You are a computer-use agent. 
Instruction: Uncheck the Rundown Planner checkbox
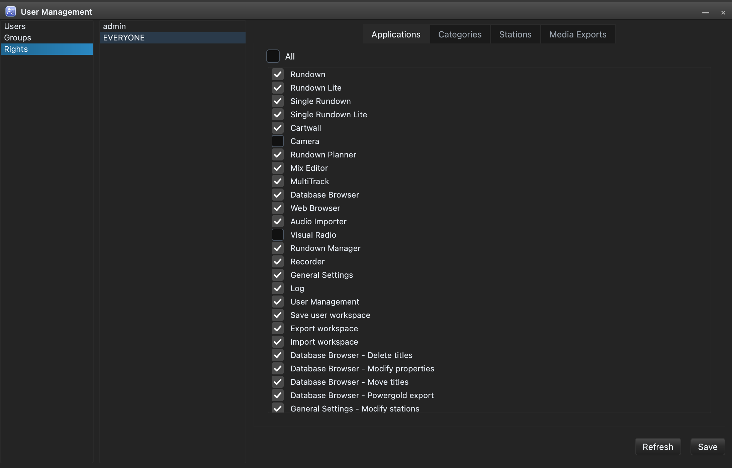(x=278, y=155)
